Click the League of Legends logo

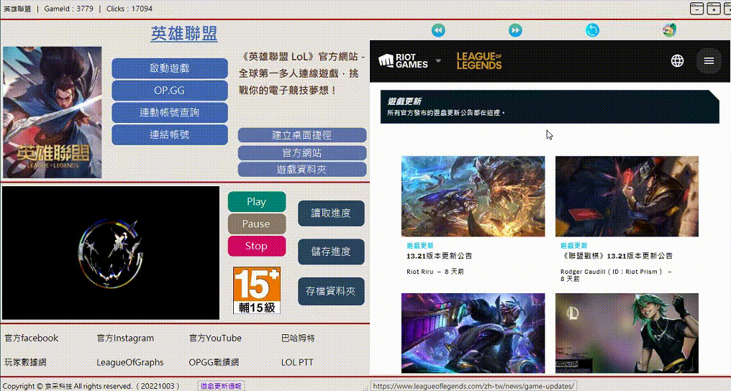pyautogui.click(x=478, y=61)
